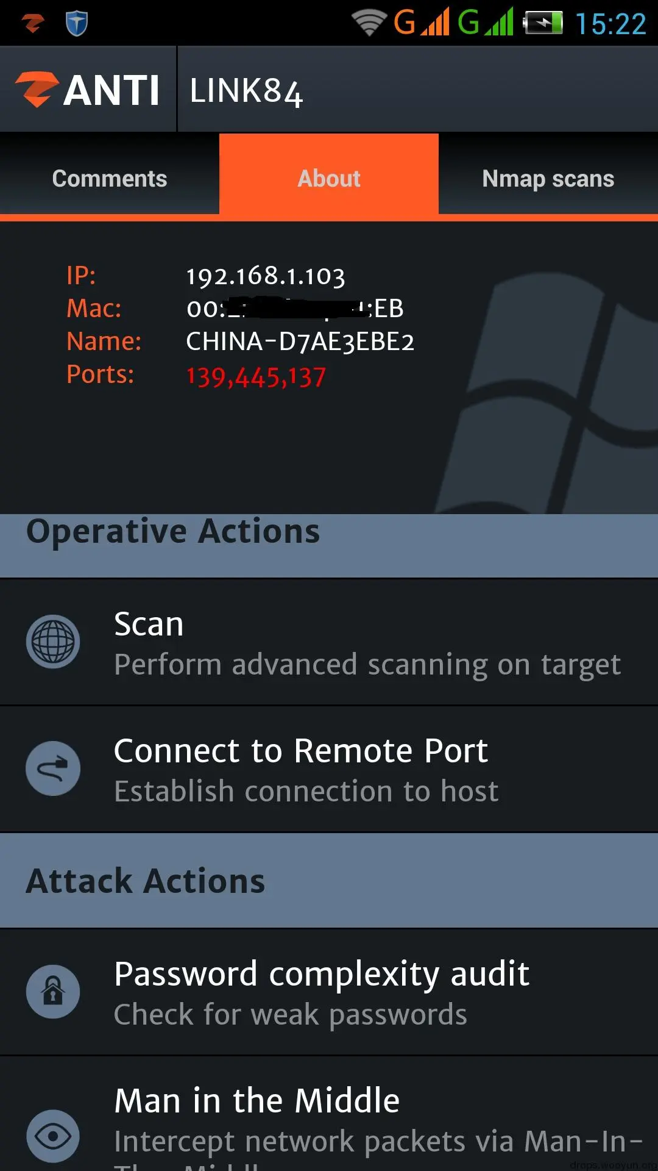The image size is (658, 1171).
Task: Launch the Man in the Middle attack
Action: [x=329, y=1114]
